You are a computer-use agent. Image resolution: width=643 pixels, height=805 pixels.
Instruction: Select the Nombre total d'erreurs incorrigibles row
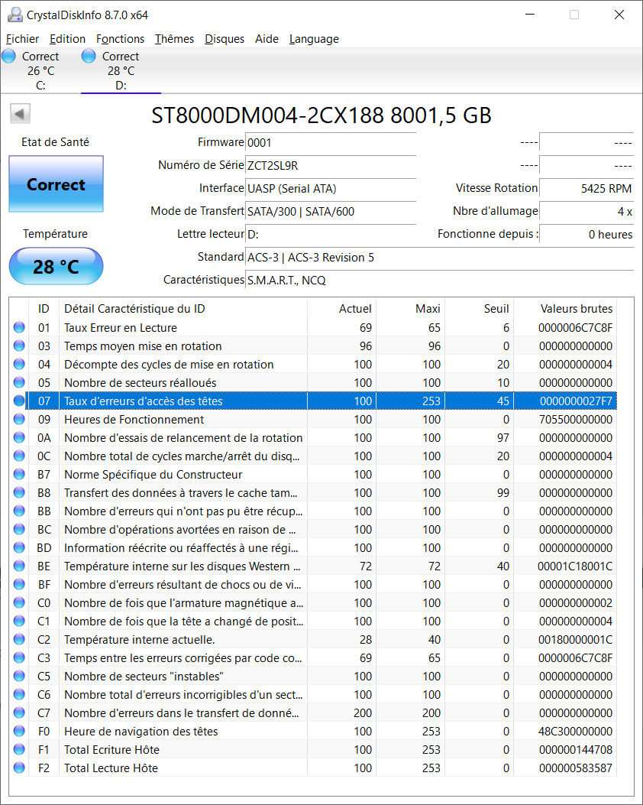pyautogui.click(x=314, y=695)
